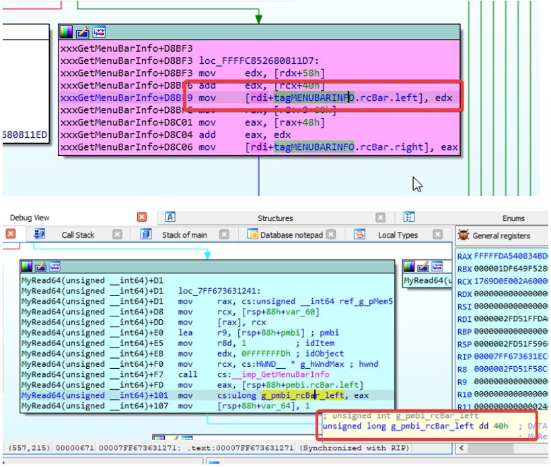The height and width of the screenshot is (467, 551).
Task: Select the RDX register value
Action: coord(511,294)
